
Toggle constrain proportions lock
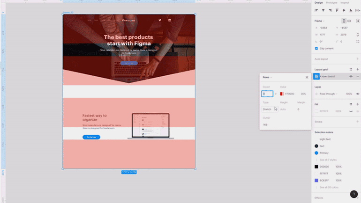(x=358, y=35)
